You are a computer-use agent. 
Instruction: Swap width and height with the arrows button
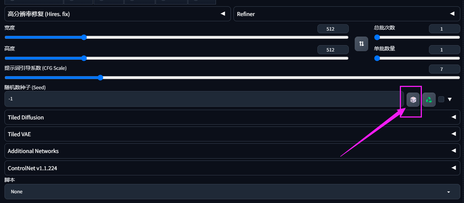(x=361, y=44)
